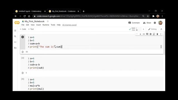Open the table of contents panel
This screenshot has width=178, height=100.
coord(15,31)
